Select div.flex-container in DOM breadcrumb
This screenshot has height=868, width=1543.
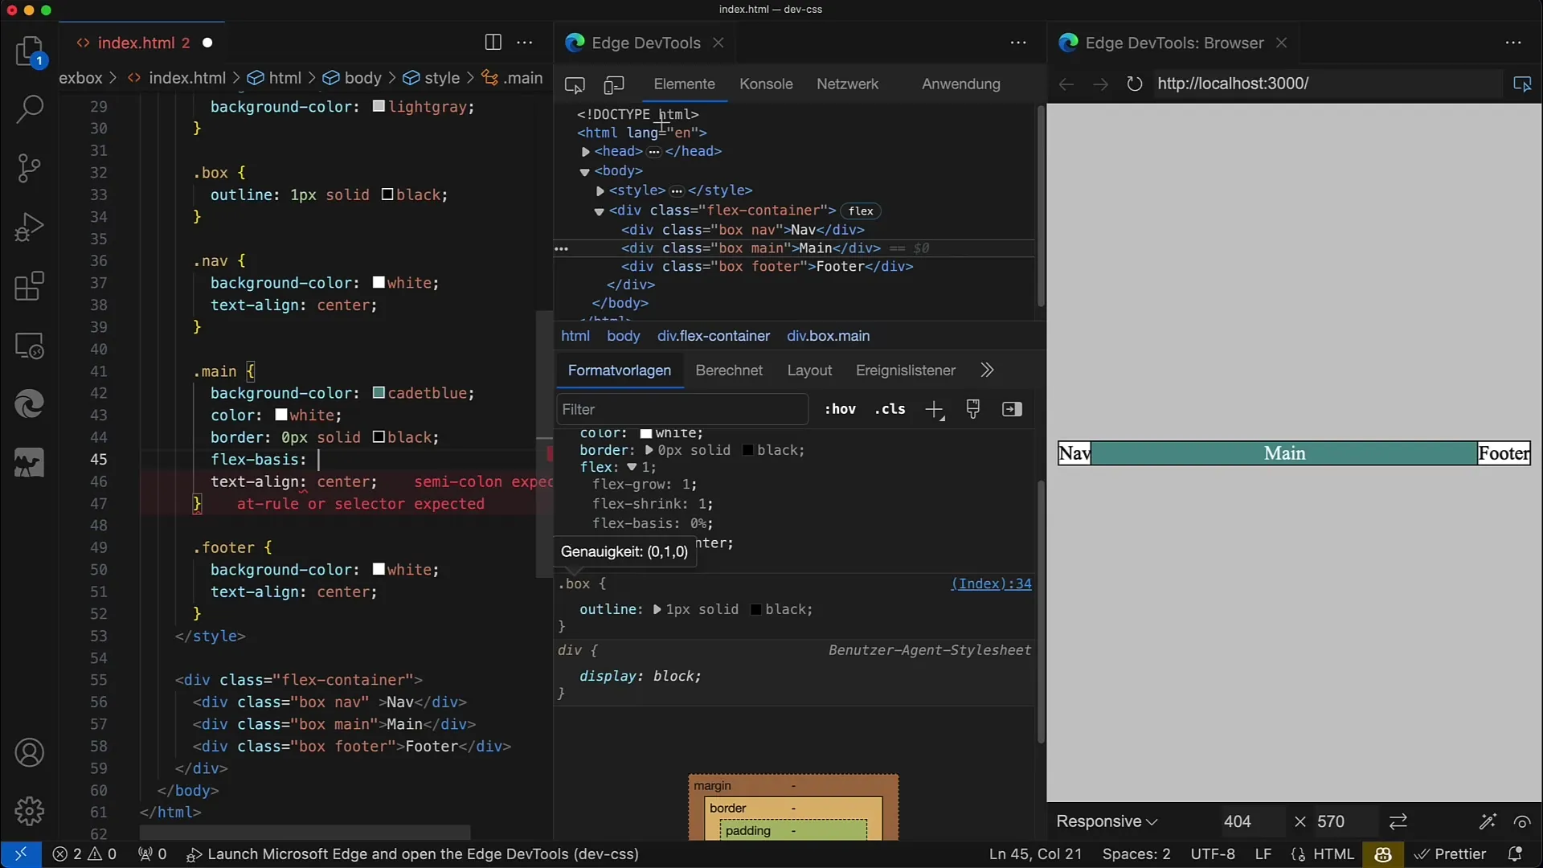714,337
